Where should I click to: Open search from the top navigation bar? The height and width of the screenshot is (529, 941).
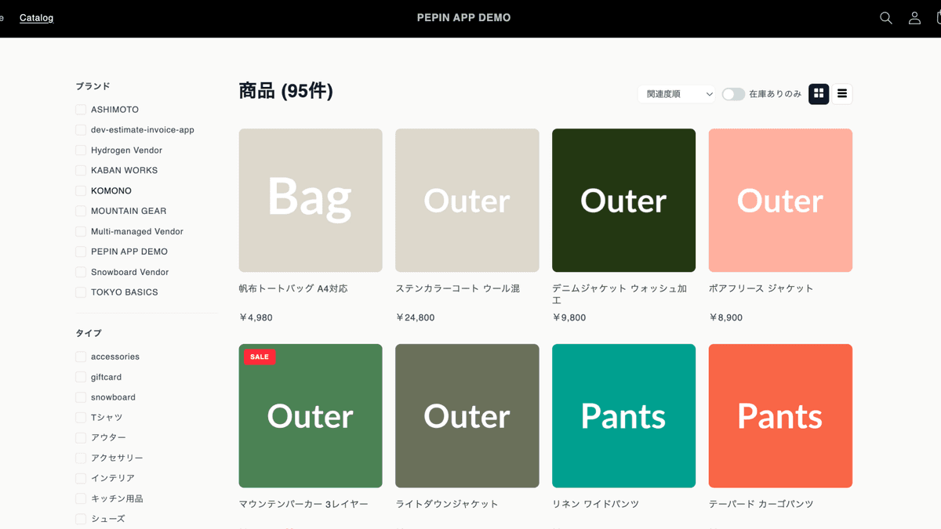(885, 17)
